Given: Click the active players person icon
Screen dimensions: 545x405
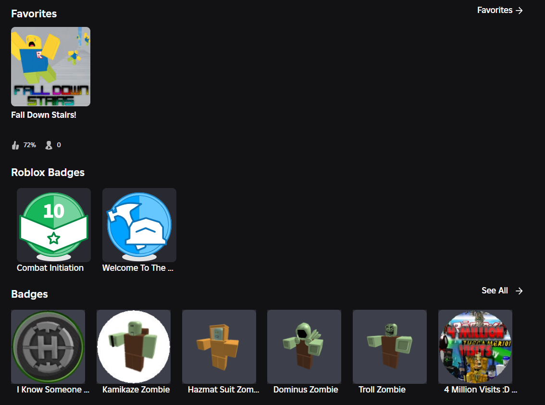Looking at the screenshot, I should 49,145.
